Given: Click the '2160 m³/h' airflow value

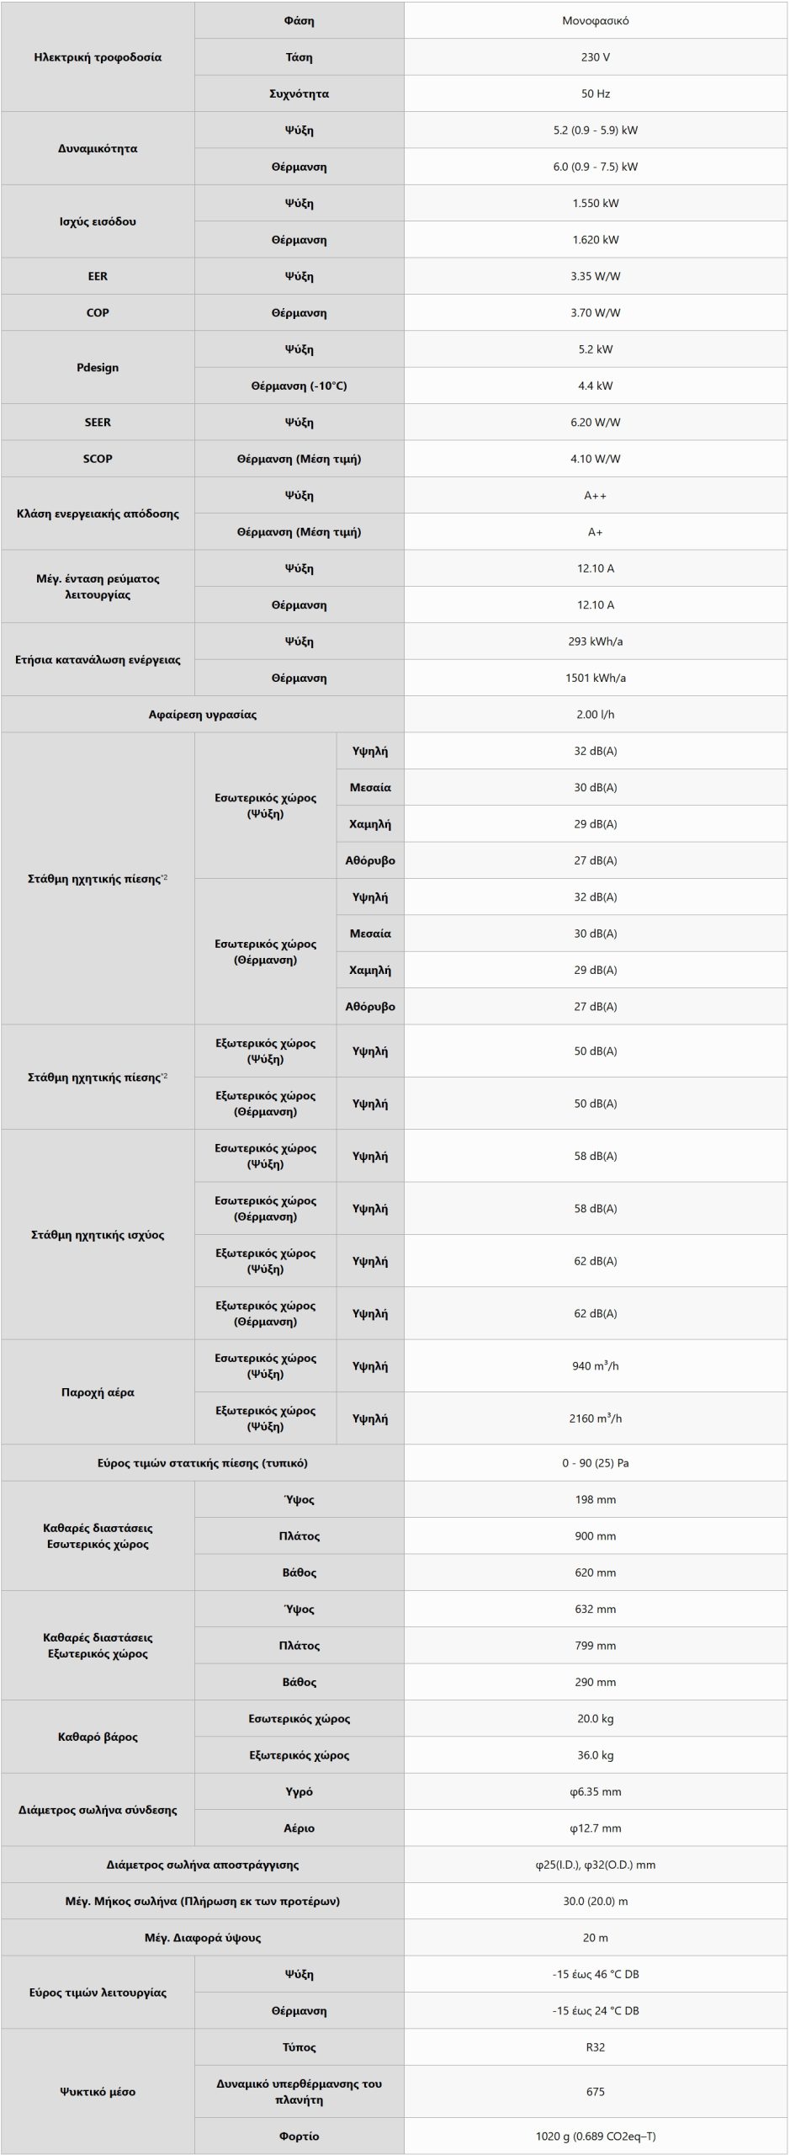Looking at the screenshot, I should (x=595, y=1418).
